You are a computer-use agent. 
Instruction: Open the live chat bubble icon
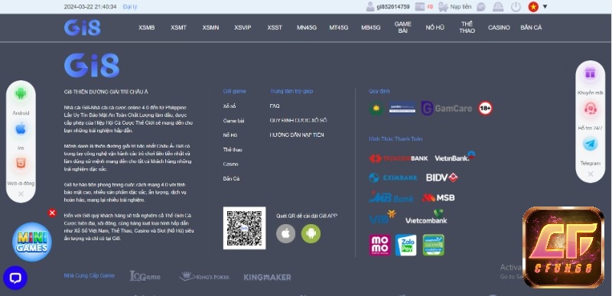[x=15, y=278]
